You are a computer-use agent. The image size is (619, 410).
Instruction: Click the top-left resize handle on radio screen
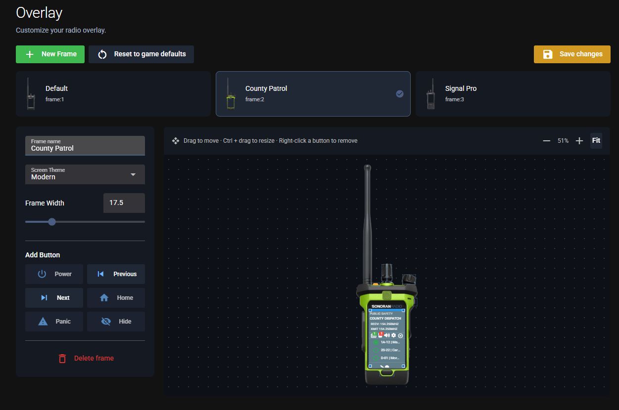click(x=370, y=310)
